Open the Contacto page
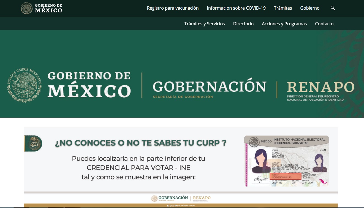This screenshot has height=208, width=364. coord(324,24)
